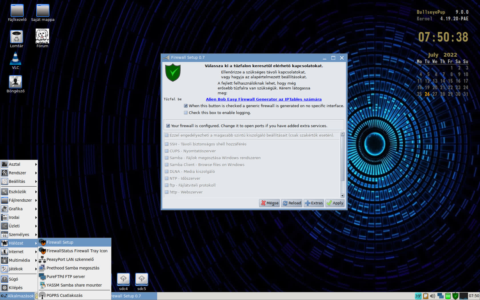Image resolution: width=480 pixels, height=300 pixels.
Task: Click the green storage cylinder tray icon
Action: pyautogui.click(x=448, y=296)
